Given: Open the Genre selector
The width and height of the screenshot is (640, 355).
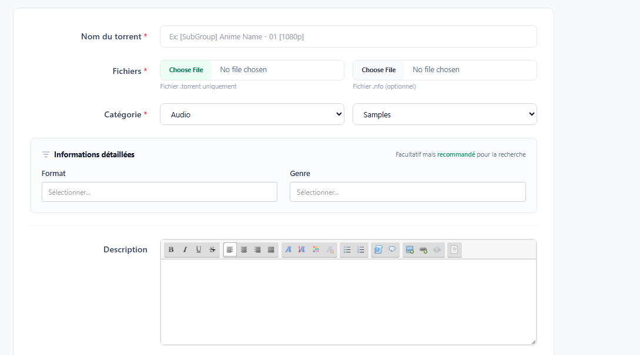Looking at the screenshot, I should pyautogui.click(x=407, y=192).
